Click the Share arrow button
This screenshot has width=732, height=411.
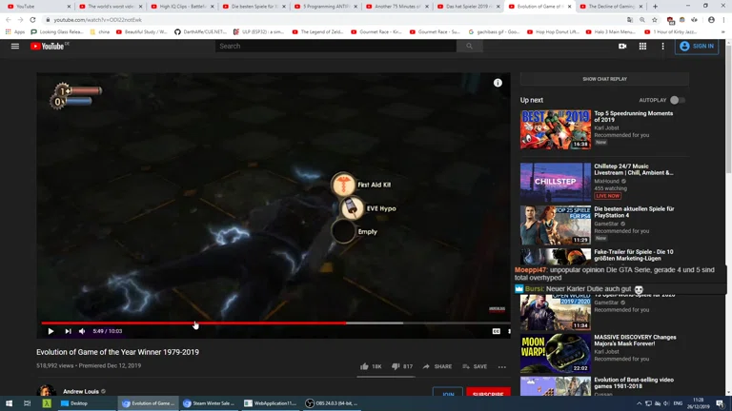tap(437, 366)
